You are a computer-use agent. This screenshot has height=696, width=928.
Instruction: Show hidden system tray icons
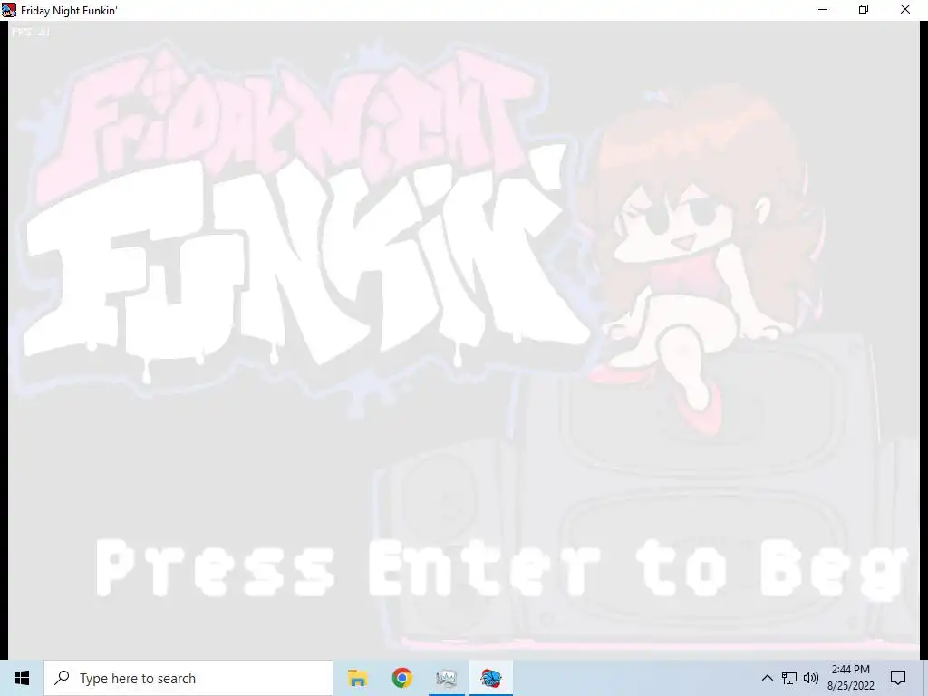pos(767,678)
